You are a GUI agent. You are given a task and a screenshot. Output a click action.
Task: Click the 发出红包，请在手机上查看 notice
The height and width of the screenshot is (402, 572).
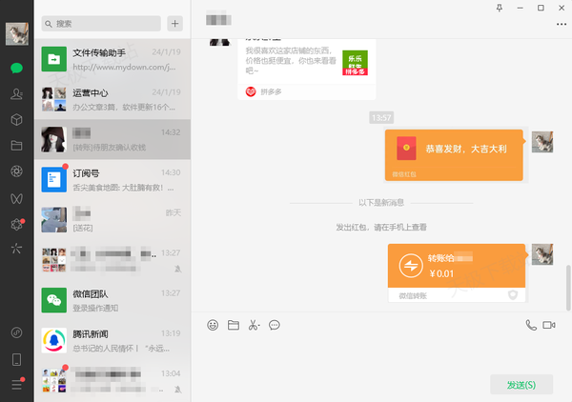381,228
